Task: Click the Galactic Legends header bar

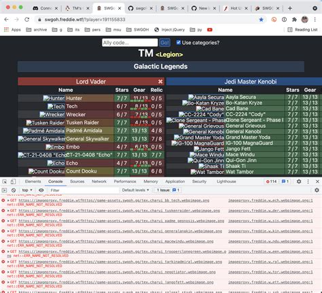Action: click(x=161, y=67)
